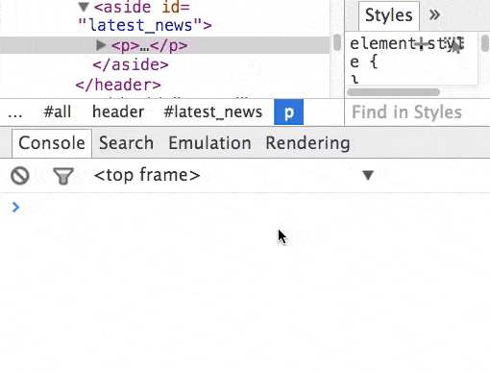
Task: Select the Console drawer tab
Action: (52, 143)
